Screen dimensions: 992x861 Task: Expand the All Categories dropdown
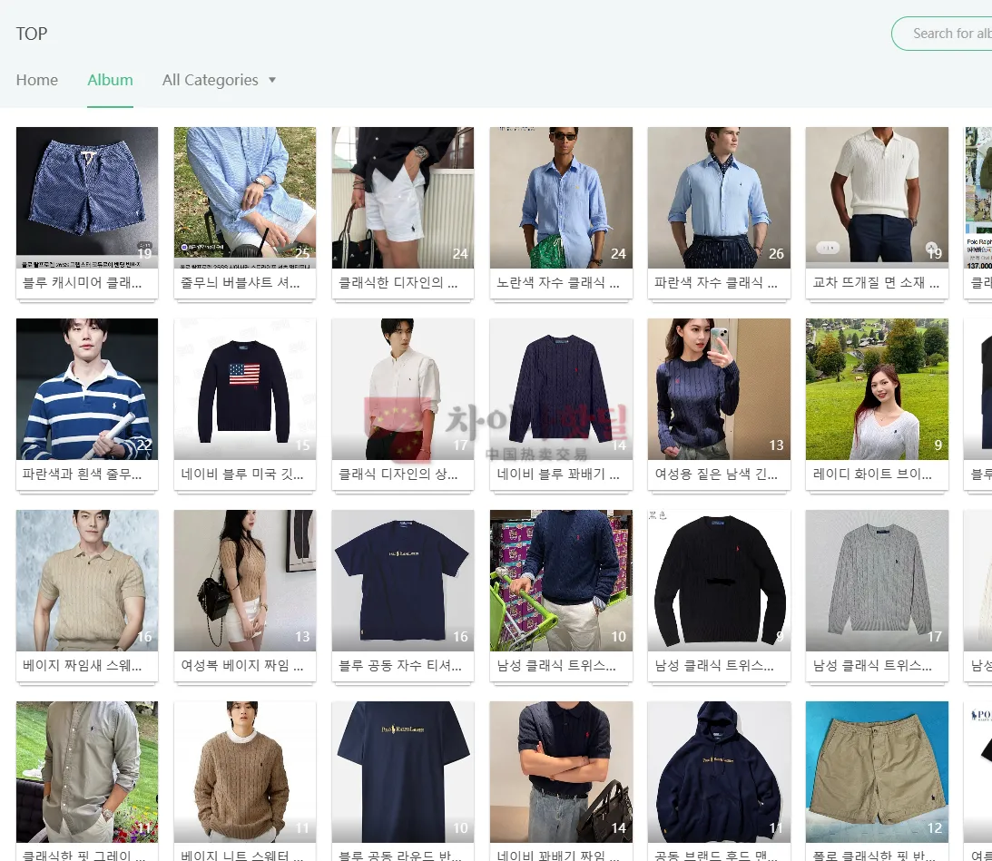pyautogui.click(x=219, y=80)
